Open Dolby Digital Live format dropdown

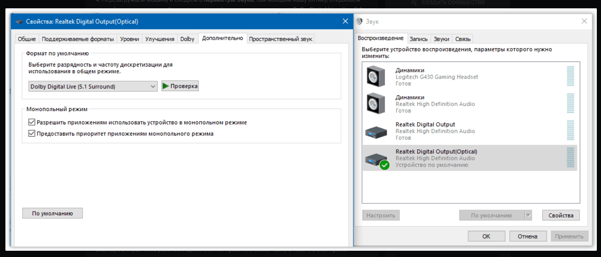93,86
